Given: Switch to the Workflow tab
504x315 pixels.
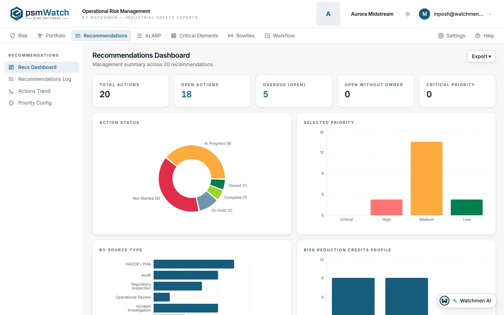Looking at the screenshot, I should (x=280, y=36).
